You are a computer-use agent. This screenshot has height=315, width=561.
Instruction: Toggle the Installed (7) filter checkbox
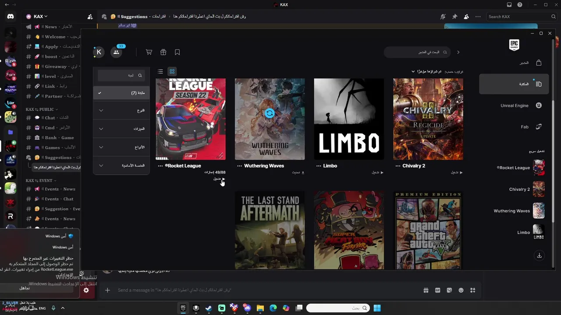(121, 93)
